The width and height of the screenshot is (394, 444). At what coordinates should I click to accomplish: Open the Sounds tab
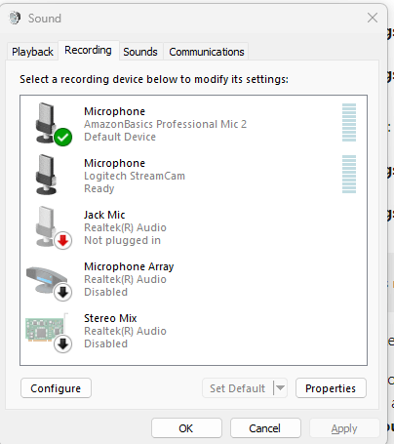[140, 52]
